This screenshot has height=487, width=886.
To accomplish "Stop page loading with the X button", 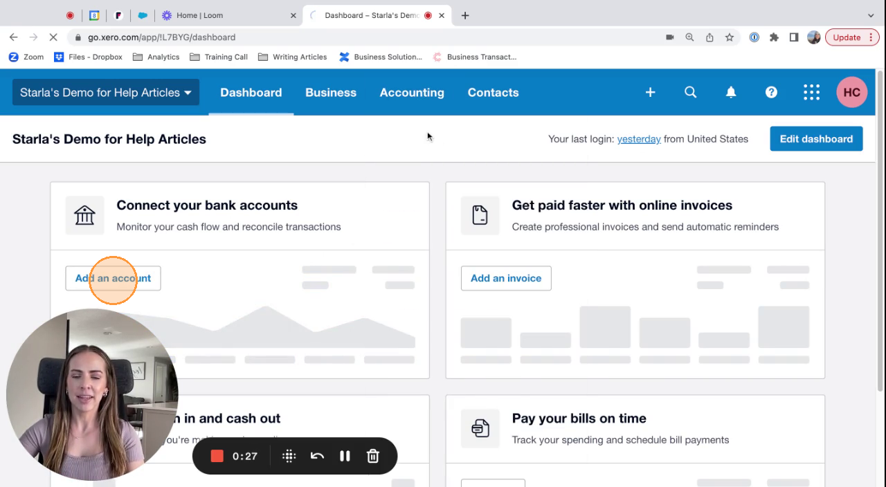I will click(53, 37).
